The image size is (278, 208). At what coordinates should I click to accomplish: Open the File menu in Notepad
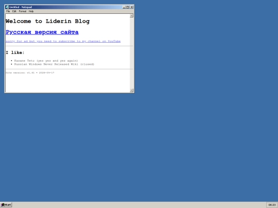coord(8,11)
